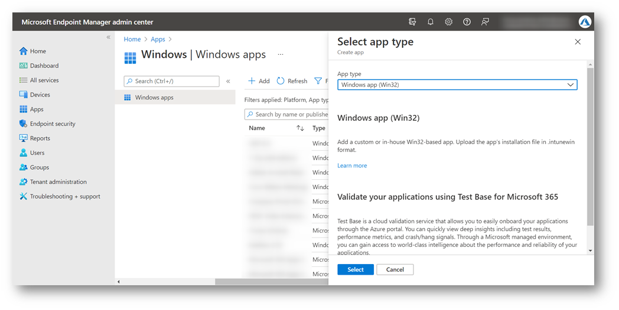Viewport: 619px width, 310px height.
Task: Open the settings gear in header
Action: pos(449,22)
